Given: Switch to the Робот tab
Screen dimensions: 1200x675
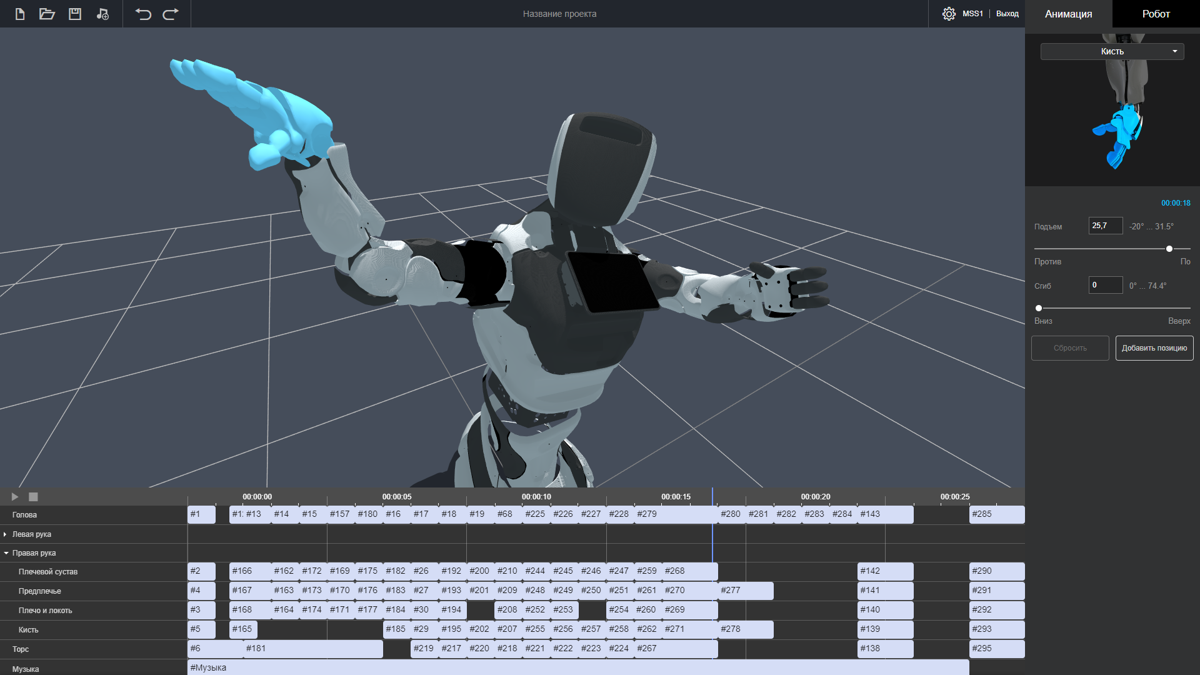Looking at the screenshot, I should tap(1156, 14).
